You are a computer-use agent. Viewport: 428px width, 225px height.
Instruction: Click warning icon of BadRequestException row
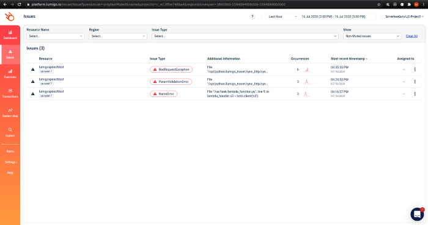click(x=33, y=70)
